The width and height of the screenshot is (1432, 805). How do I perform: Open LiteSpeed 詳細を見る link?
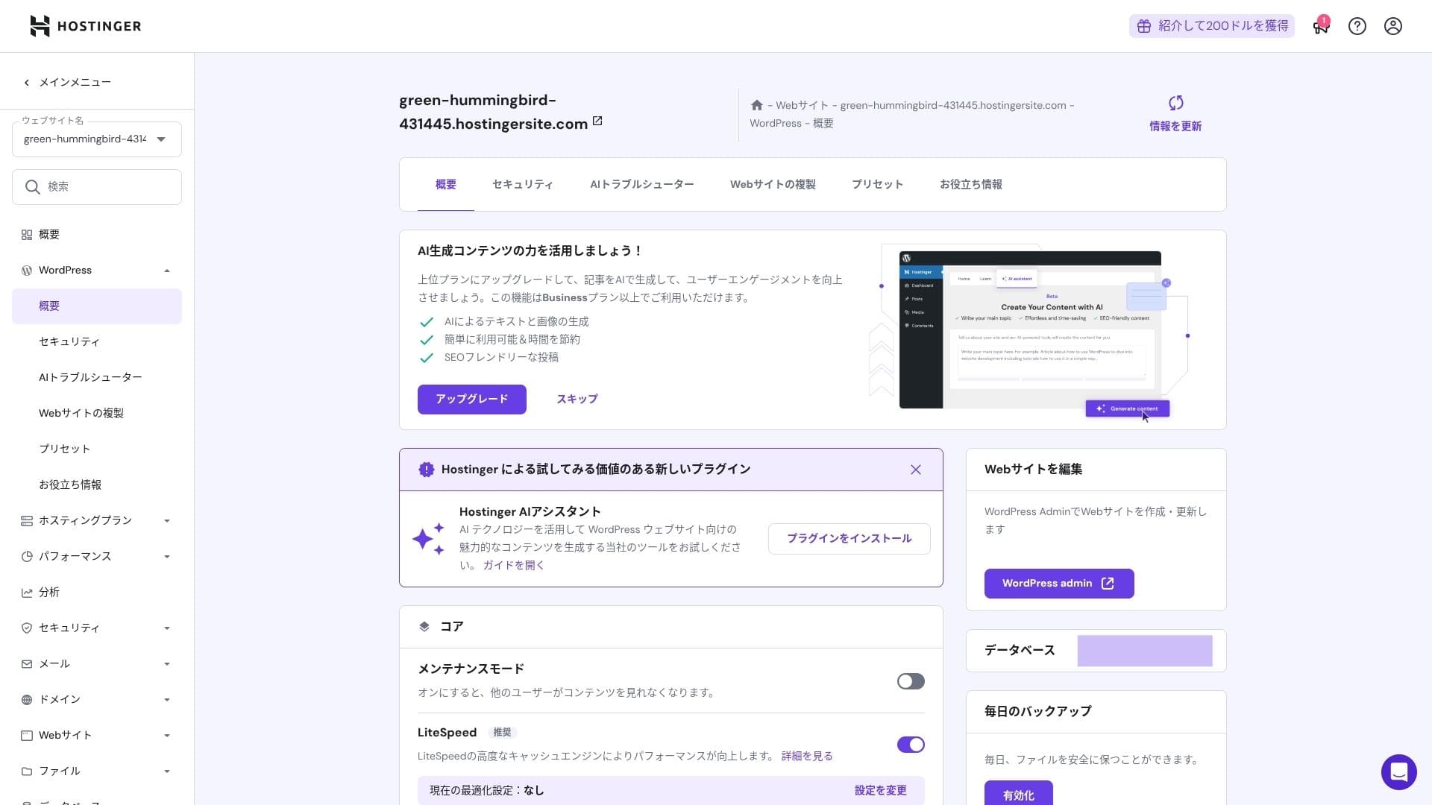tap(807, 757)
